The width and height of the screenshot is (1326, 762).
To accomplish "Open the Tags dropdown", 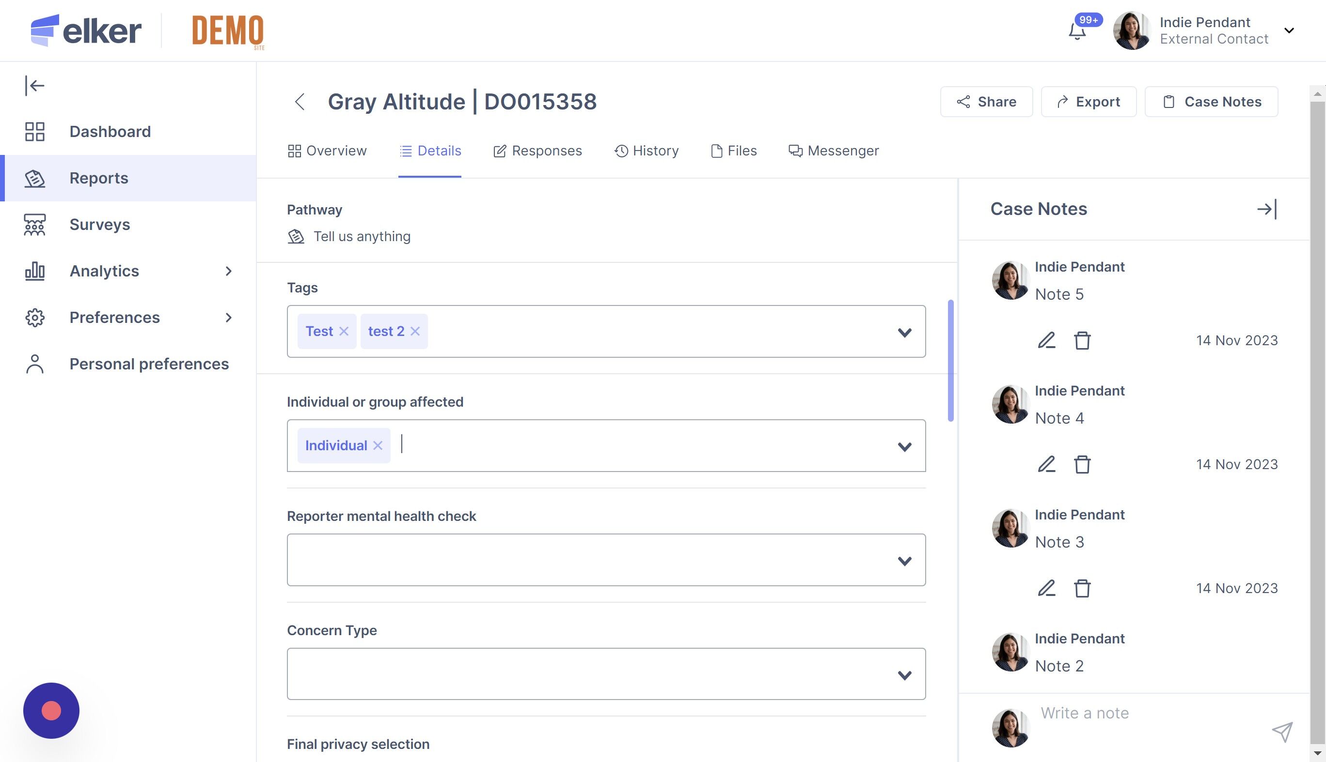I will tap(904, 332).
